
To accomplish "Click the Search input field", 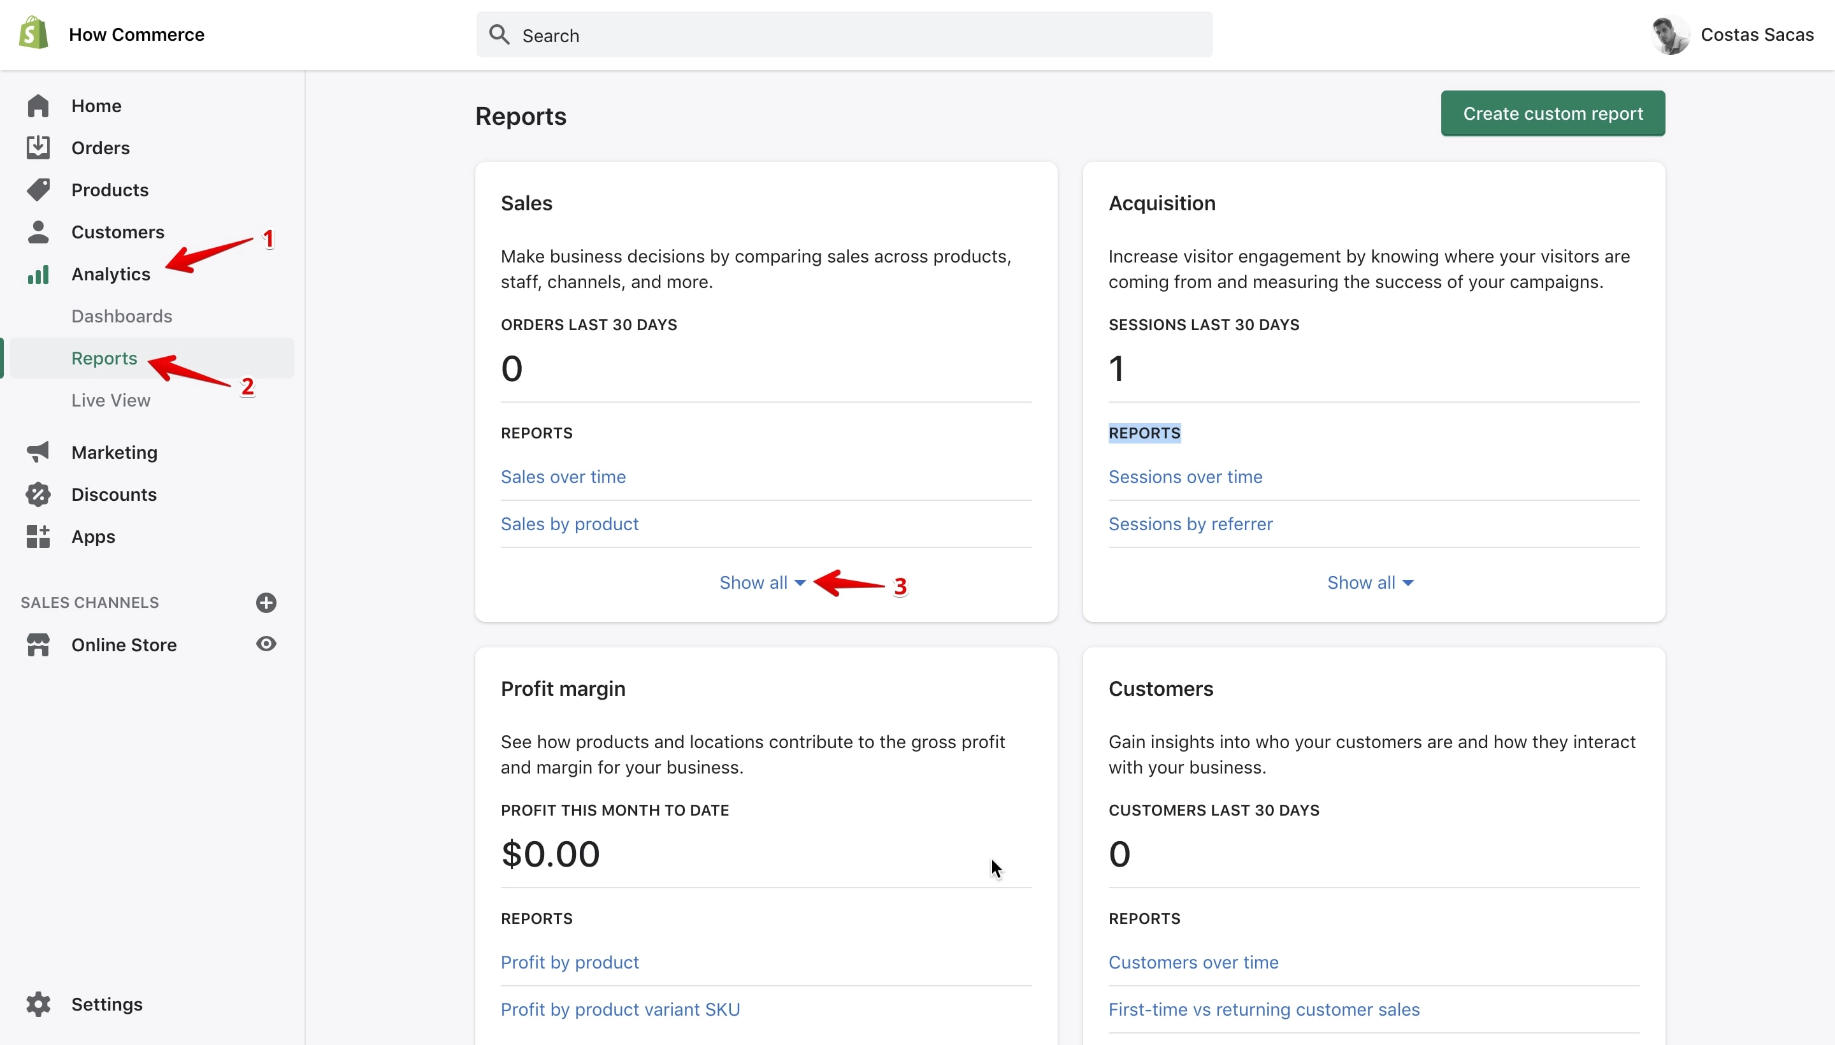I will pos(845,34).
